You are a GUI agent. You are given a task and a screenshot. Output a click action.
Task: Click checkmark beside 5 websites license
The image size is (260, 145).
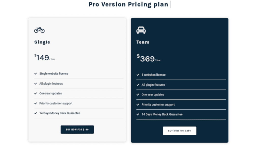pos(138,75)
